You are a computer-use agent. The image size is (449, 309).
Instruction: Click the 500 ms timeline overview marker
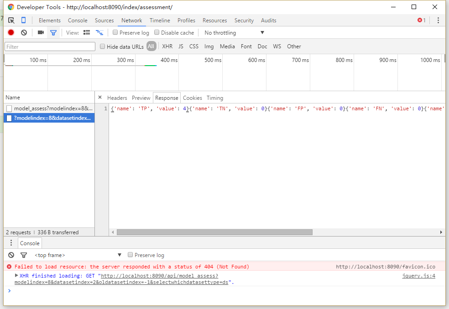pos(213,60)
